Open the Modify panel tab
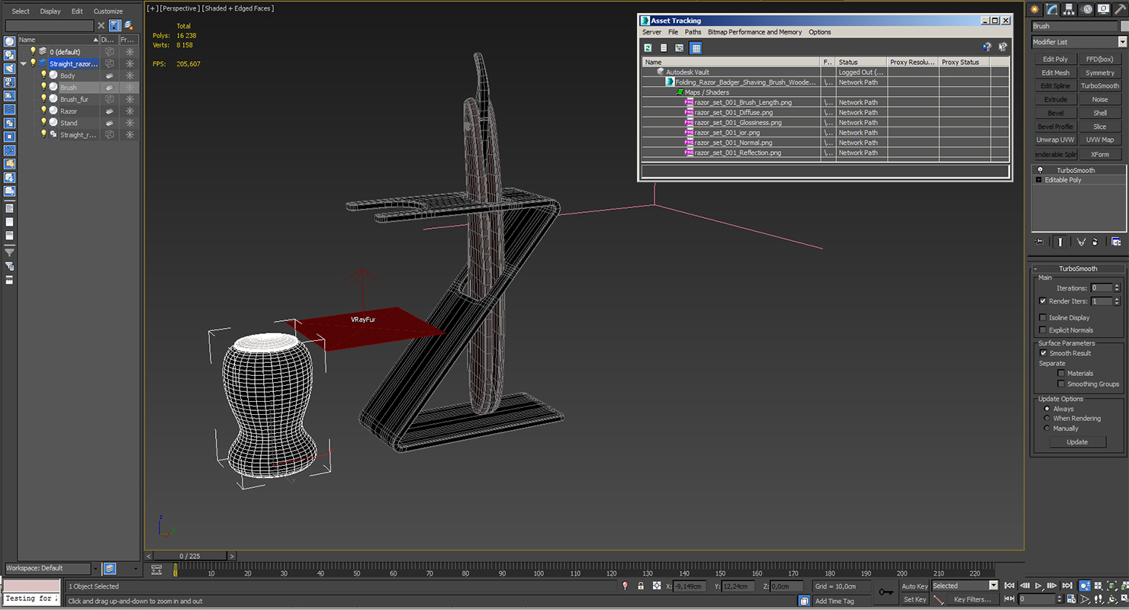This screenshot has width=1129, height=610. pyautogui.click(x=1052, y=9)
